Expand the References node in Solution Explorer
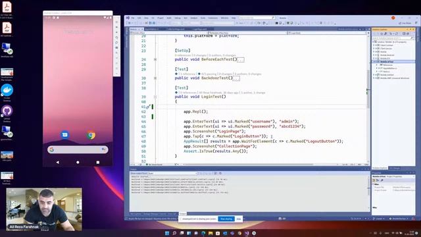 coord(377,65)
